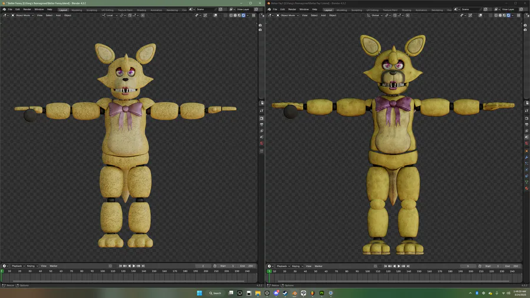Open Output properties tab in right Blender window
Screen dimensions: 530x298
click(x=526, y=124)
